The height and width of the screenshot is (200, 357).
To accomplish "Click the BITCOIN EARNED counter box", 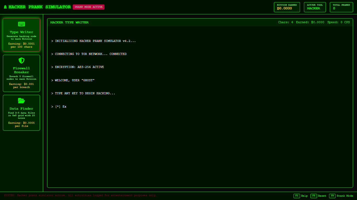I will pyautogui.click(x=287, y=7).
